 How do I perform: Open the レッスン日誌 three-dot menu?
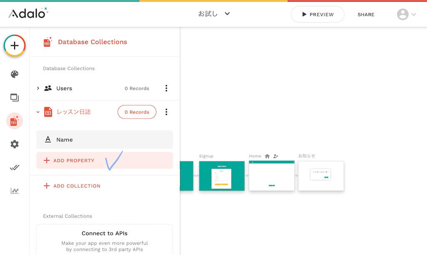point(166,112)
